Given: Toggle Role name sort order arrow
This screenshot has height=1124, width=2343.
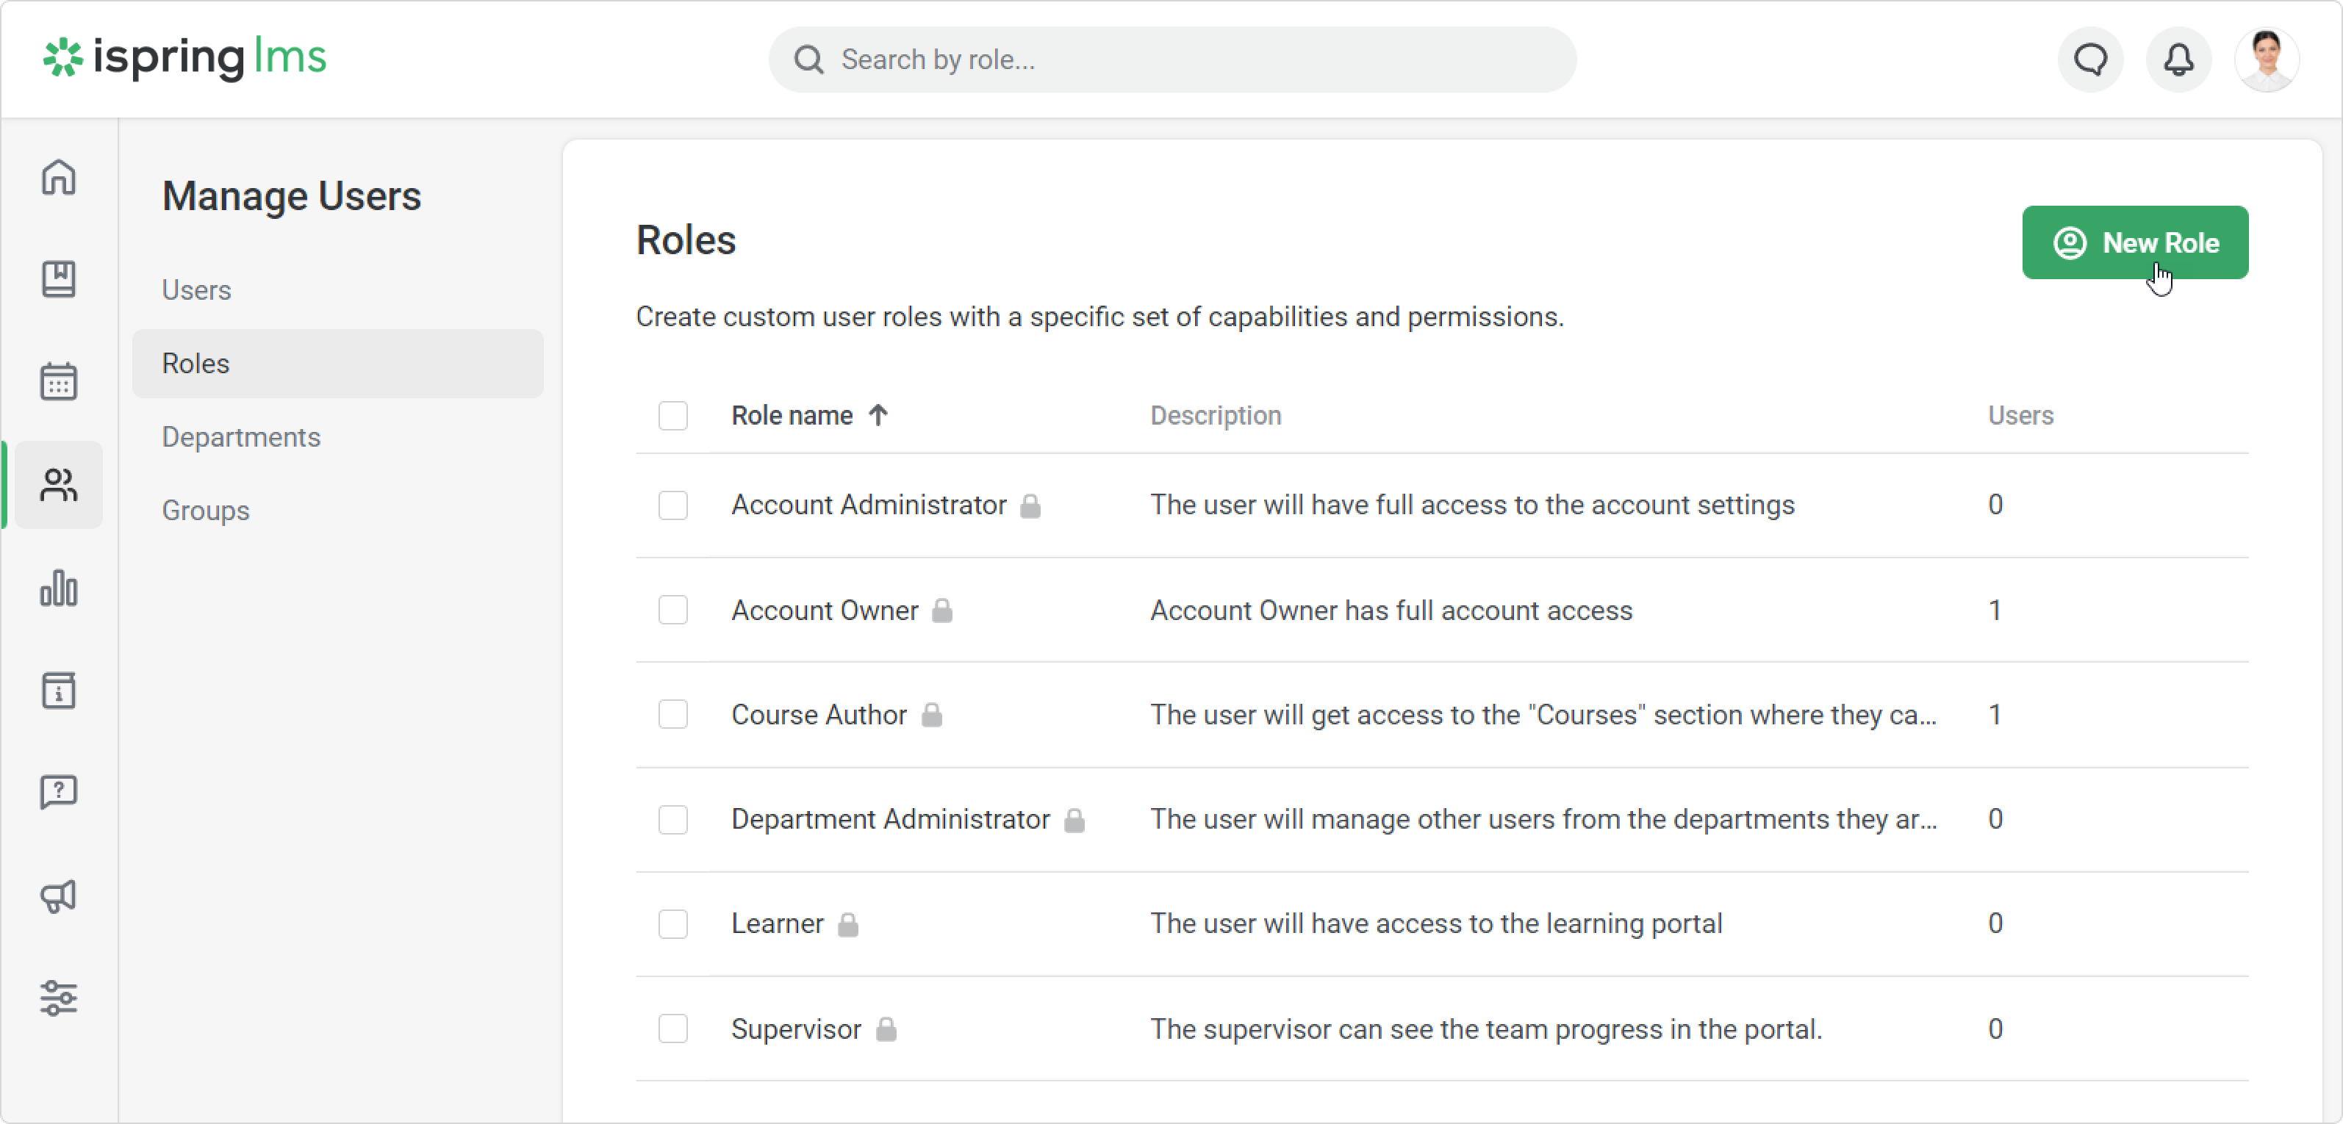Looking at the screenshot, I should 878,416.
